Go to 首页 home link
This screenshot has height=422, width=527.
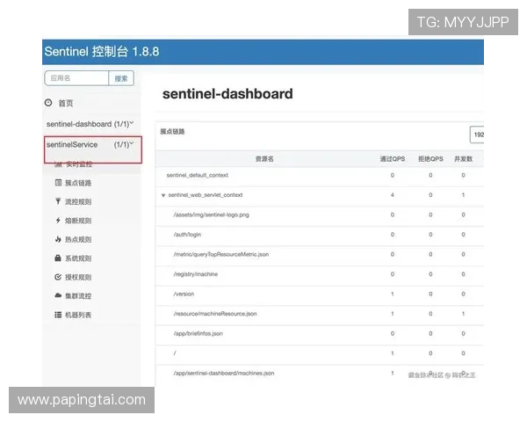(x=66, y=103)
